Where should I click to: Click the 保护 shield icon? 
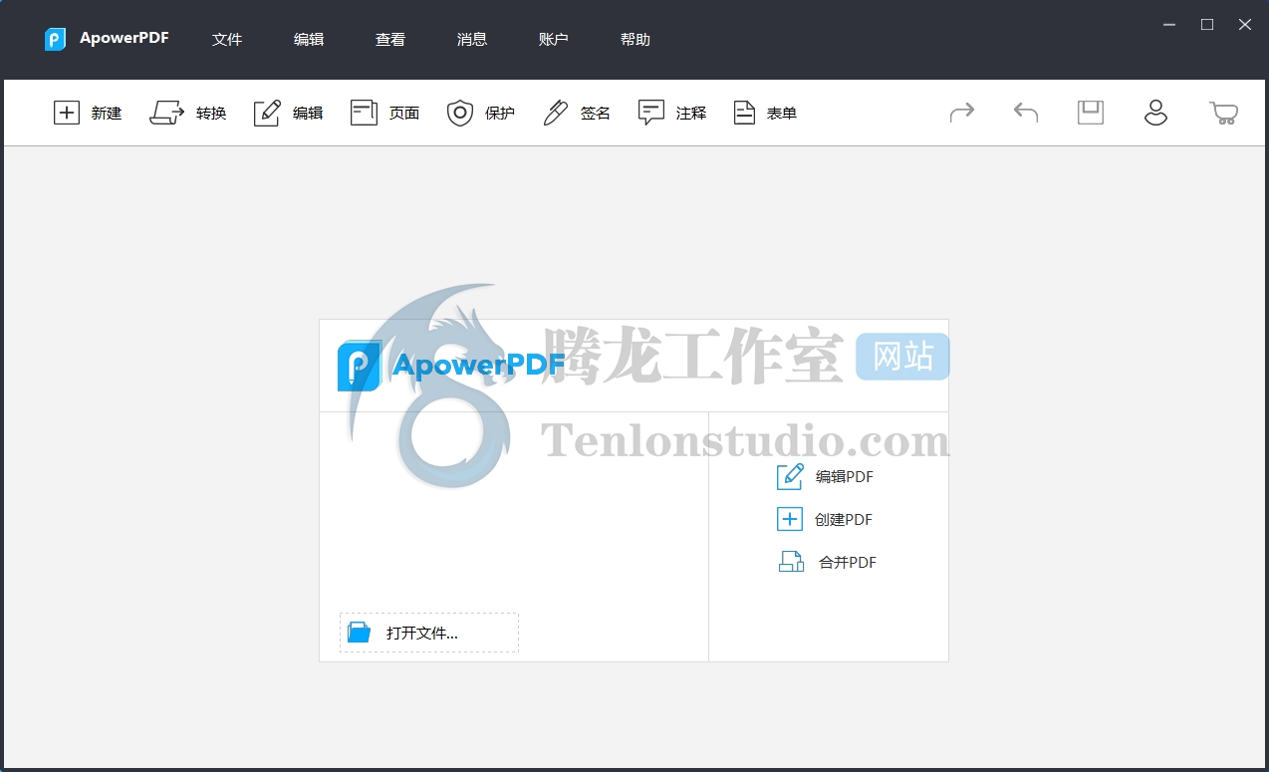(x=459, y=113)
